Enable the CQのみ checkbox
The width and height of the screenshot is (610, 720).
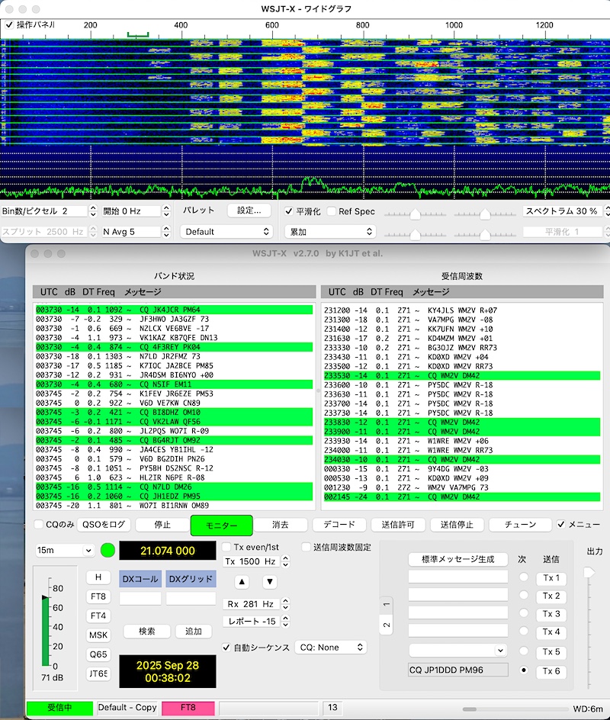point(39,525)
